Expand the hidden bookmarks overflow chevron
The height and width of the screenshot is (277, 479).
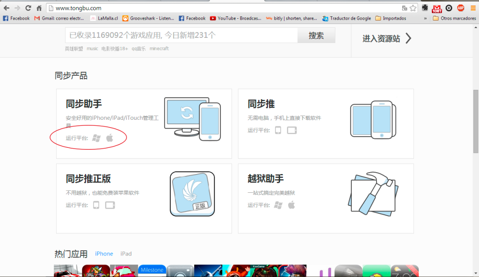coord(425,19)
